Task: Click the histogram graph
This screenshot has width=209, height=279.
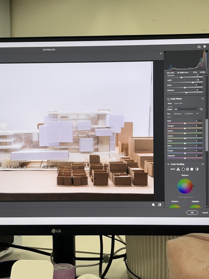Action: (186, 61)
